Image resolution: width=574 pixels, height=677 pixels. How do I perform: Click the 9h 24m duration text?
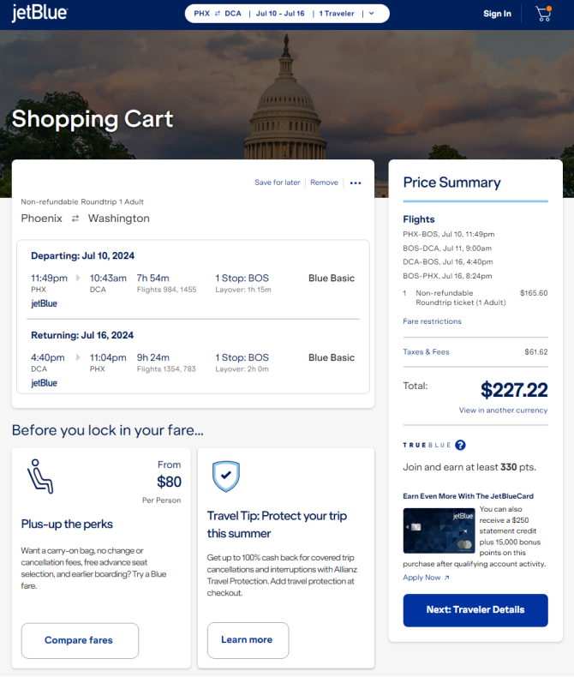153,357
